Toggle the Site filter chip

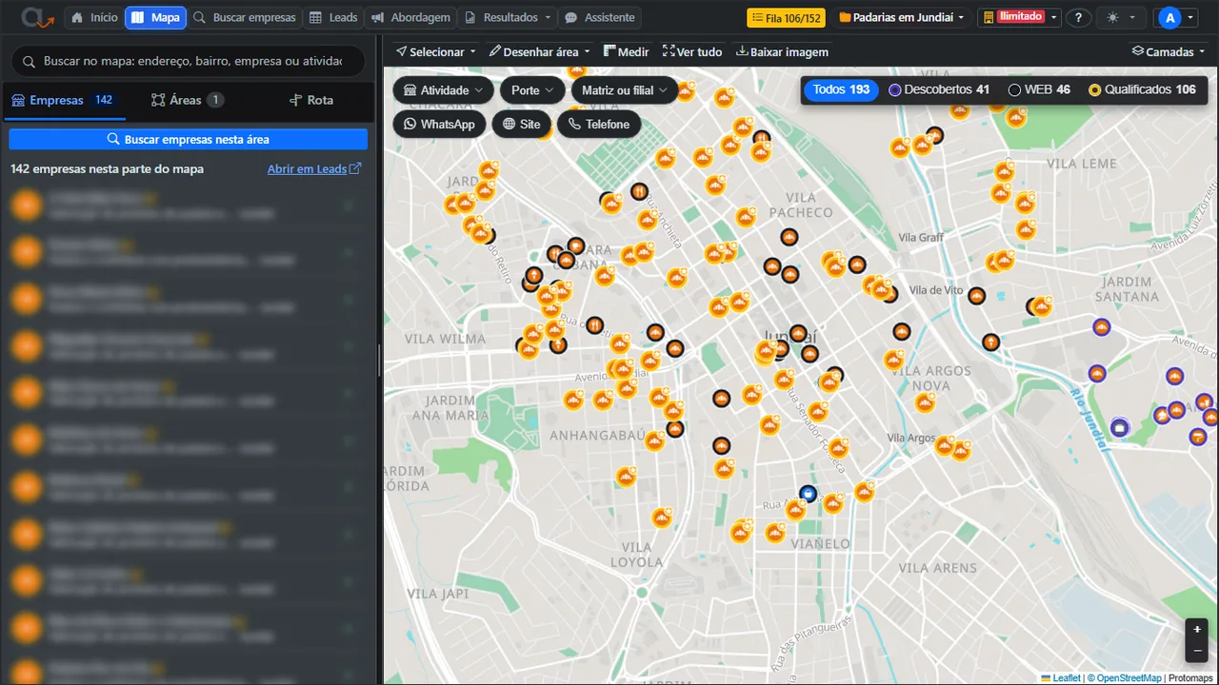521,124
